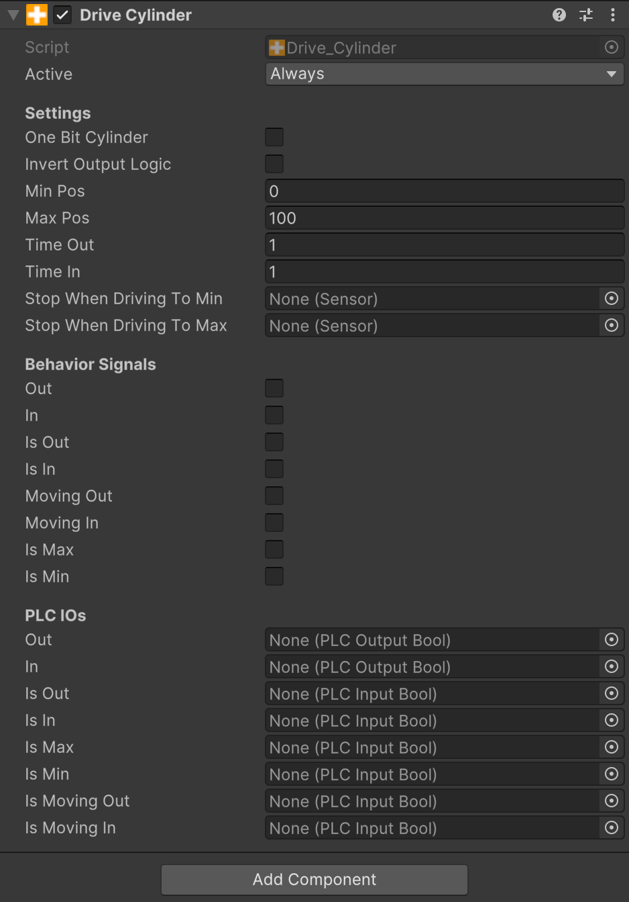Click object picker for Stop When Driving To Min
The width and height of the screenshot is (629, 902).
611,298
